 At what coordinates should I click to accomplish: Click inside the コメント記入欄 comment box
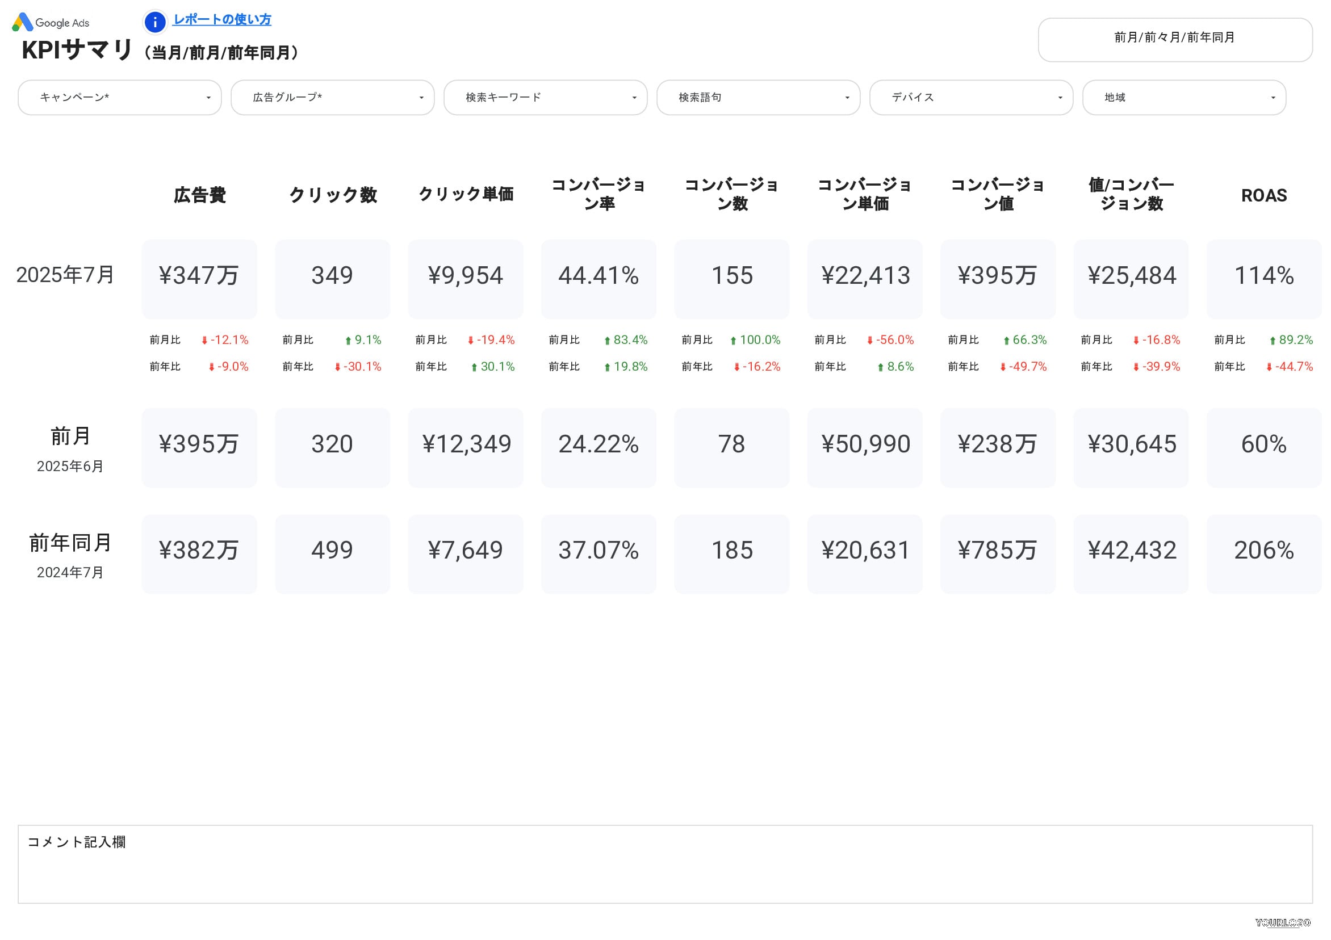pos(665,864)
